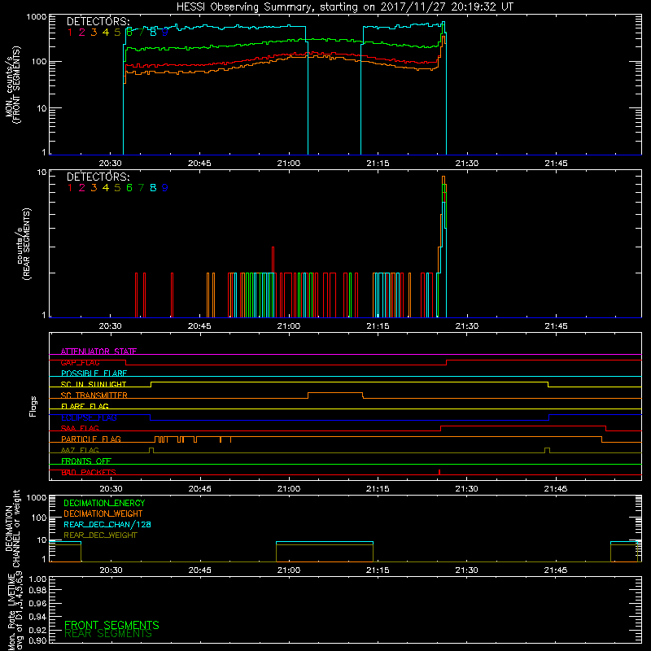Click the SAA_FLAG label

[80, 428]
